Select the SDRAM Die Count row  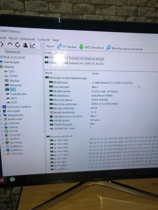click(x=71, y=128)
